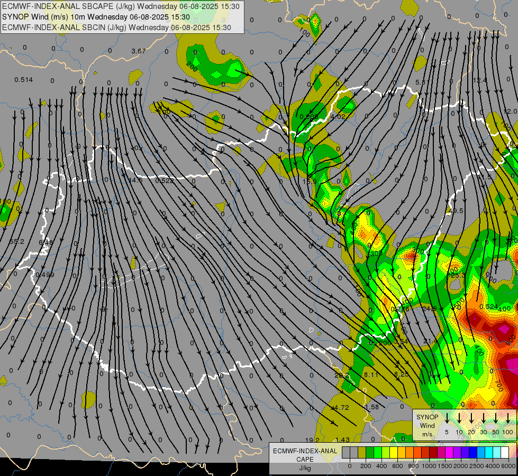Click the 0.514 value on the map
The width and height of the screenshot is (518, 476).
23,80
